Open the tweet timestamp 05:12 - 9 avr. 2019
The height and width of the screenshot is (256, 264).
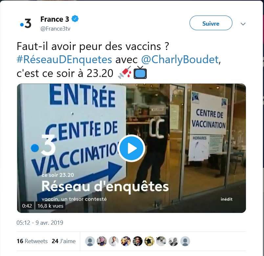[40, 222]
